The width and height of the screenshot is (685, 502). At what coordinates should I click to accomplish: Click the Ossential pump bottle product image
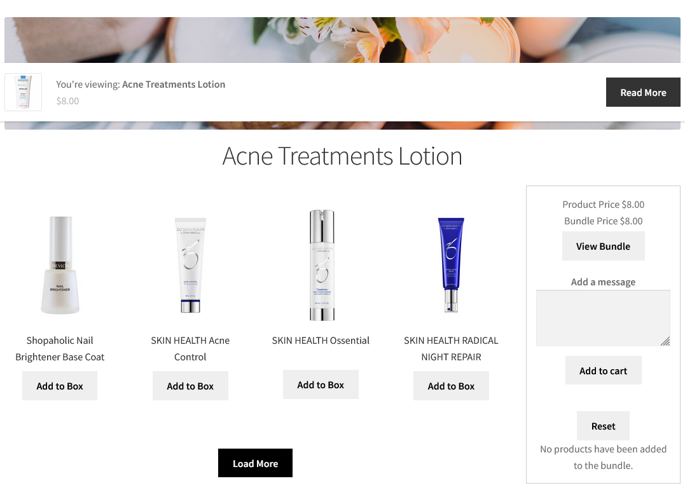click(322, 265)
